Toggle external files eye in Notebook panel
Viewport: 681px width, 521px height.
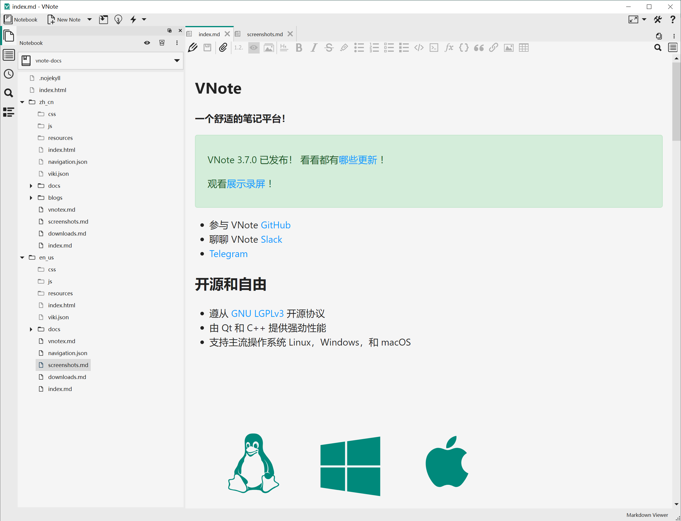(147, 43)
